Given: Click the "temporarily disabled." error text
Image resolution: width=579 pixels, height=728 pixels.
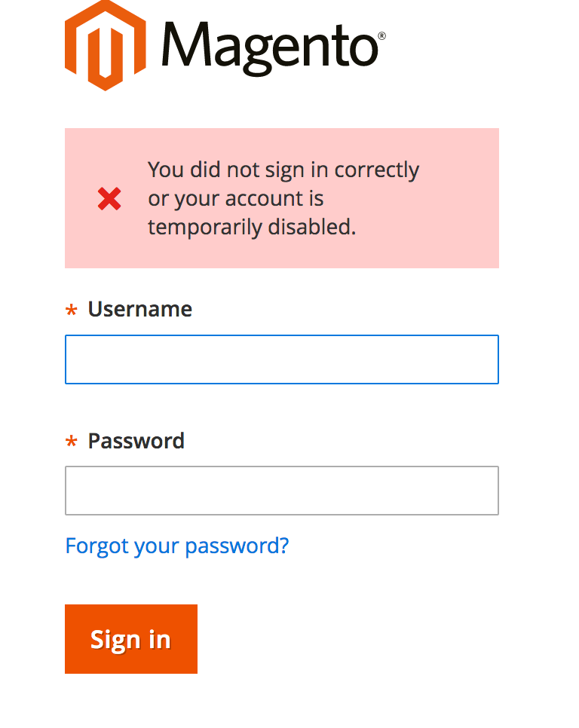Looking at the screenshot, I should (251, 227).
